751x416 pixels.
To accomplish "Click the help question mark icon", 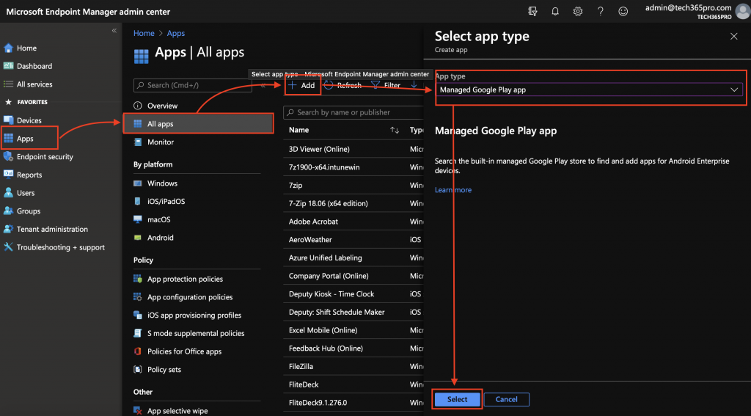I will coord(601,11).
